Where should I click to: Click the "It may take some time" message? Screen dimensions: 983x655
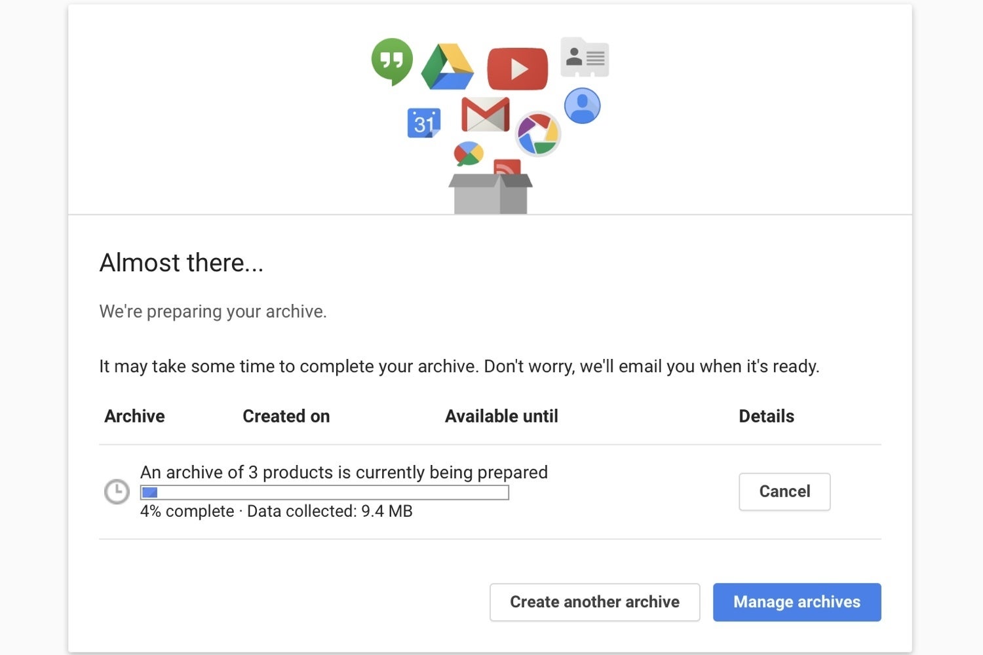click(x=459, y=366)
